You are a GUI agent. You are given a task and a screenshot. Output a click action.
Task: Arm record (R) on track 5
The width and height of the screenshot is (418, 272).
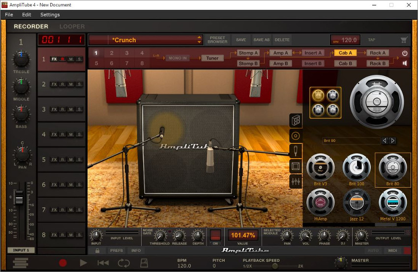pos(62,160)
